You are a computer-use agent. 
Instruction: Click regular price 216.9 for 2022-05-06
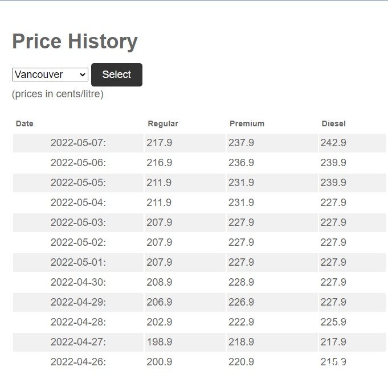click(159, 163)
